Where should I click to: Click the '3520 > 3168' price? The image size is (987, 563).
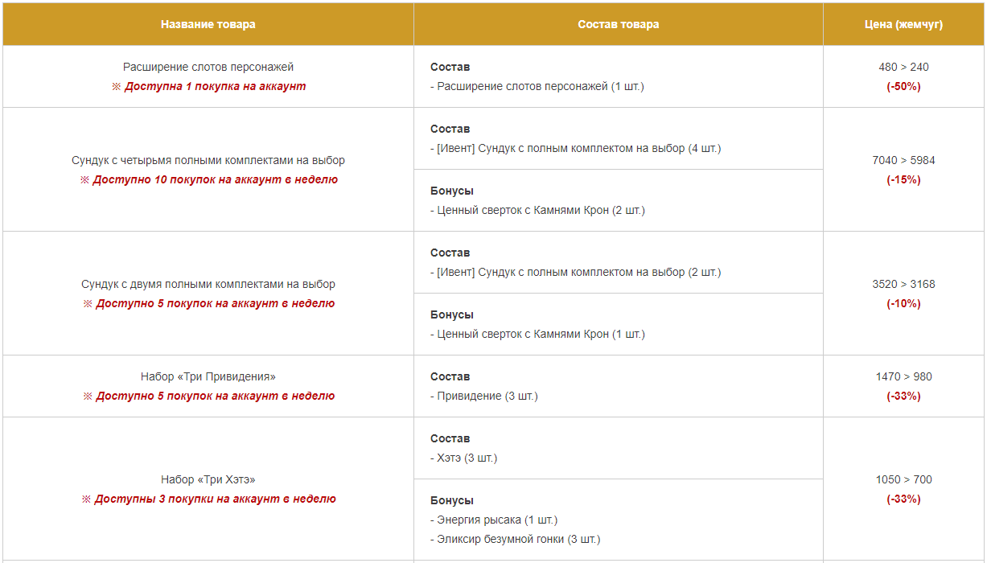tap(904, 284)
